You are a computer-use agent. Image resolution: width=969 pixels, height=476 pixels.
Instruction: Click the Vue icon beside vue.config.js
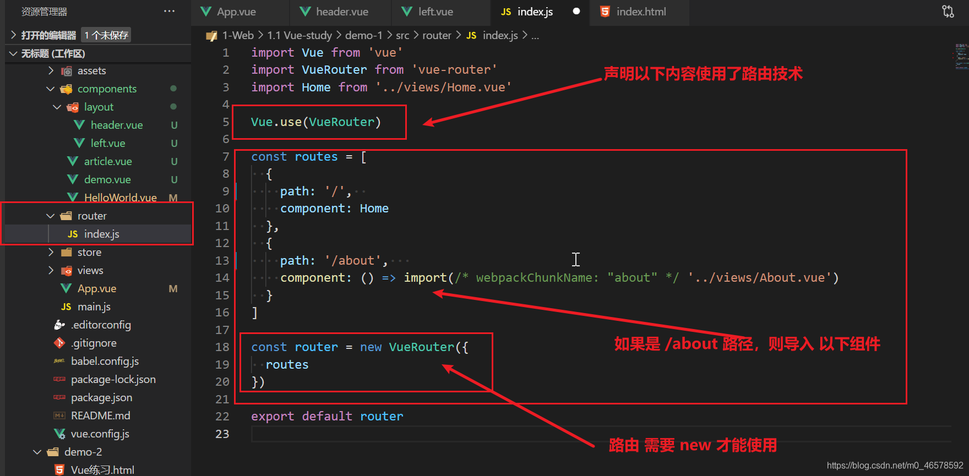click(59, 434)
